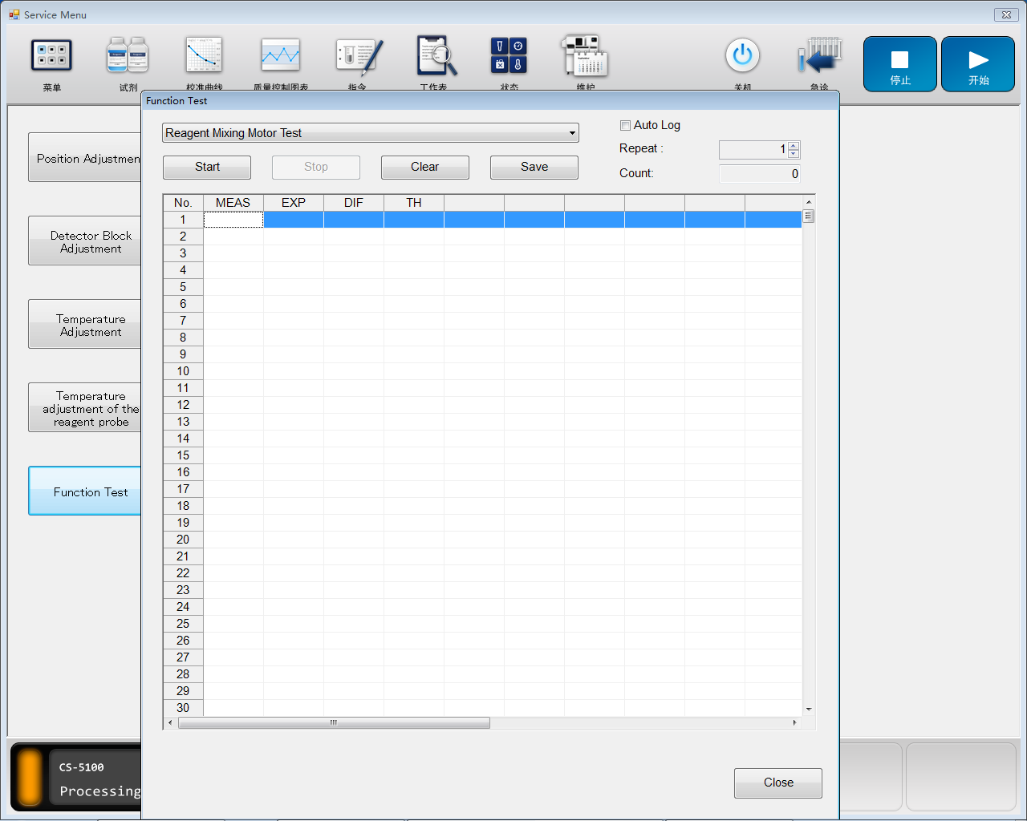1027x821 pixels.
Task: Click the Save button
Action: (x=534, y=167)
